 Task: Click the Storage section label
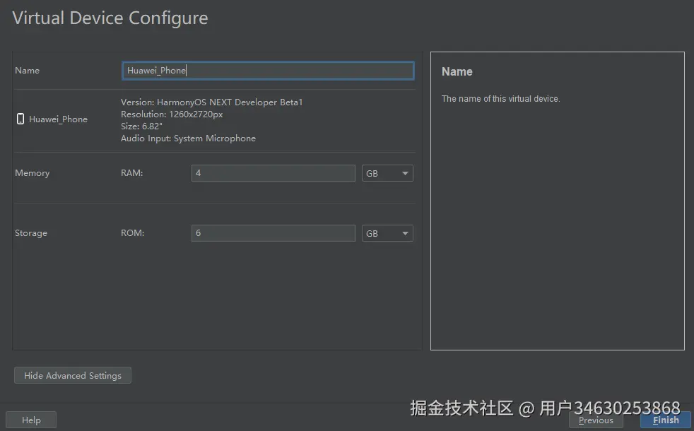tap(31, 233)
